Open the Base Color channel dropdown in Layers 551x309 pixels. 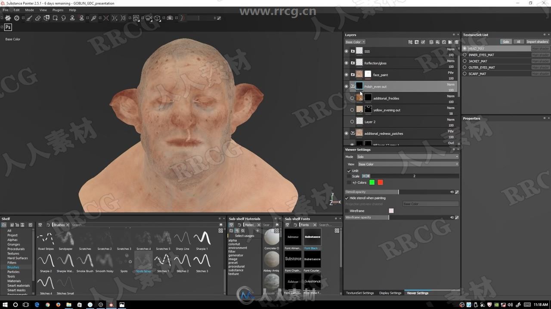(x=355, y=42)
